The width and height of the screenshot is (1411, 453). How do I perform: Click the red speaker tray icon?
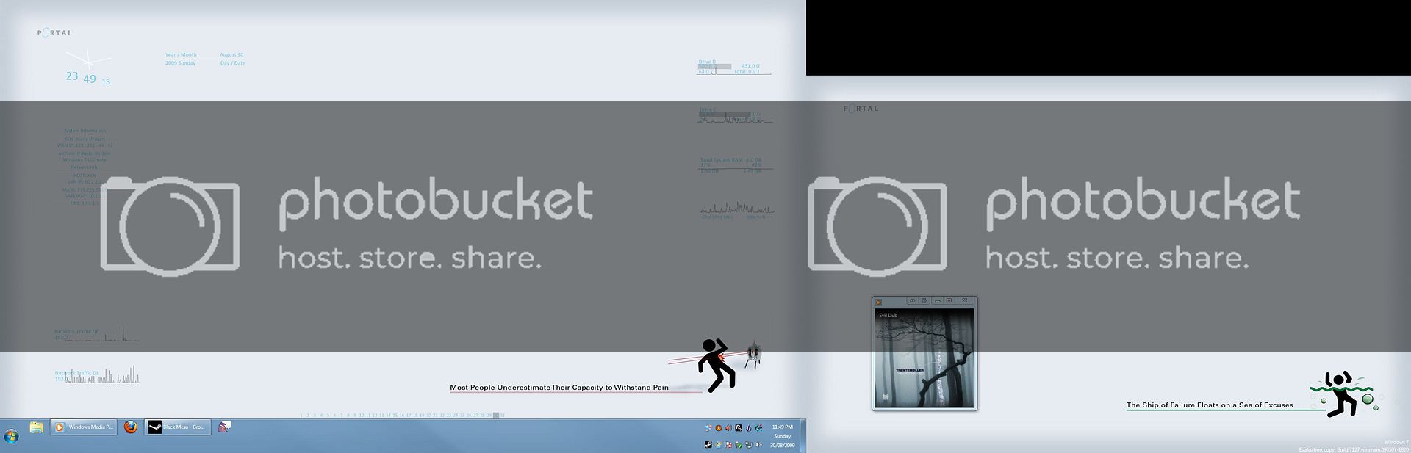728,428
